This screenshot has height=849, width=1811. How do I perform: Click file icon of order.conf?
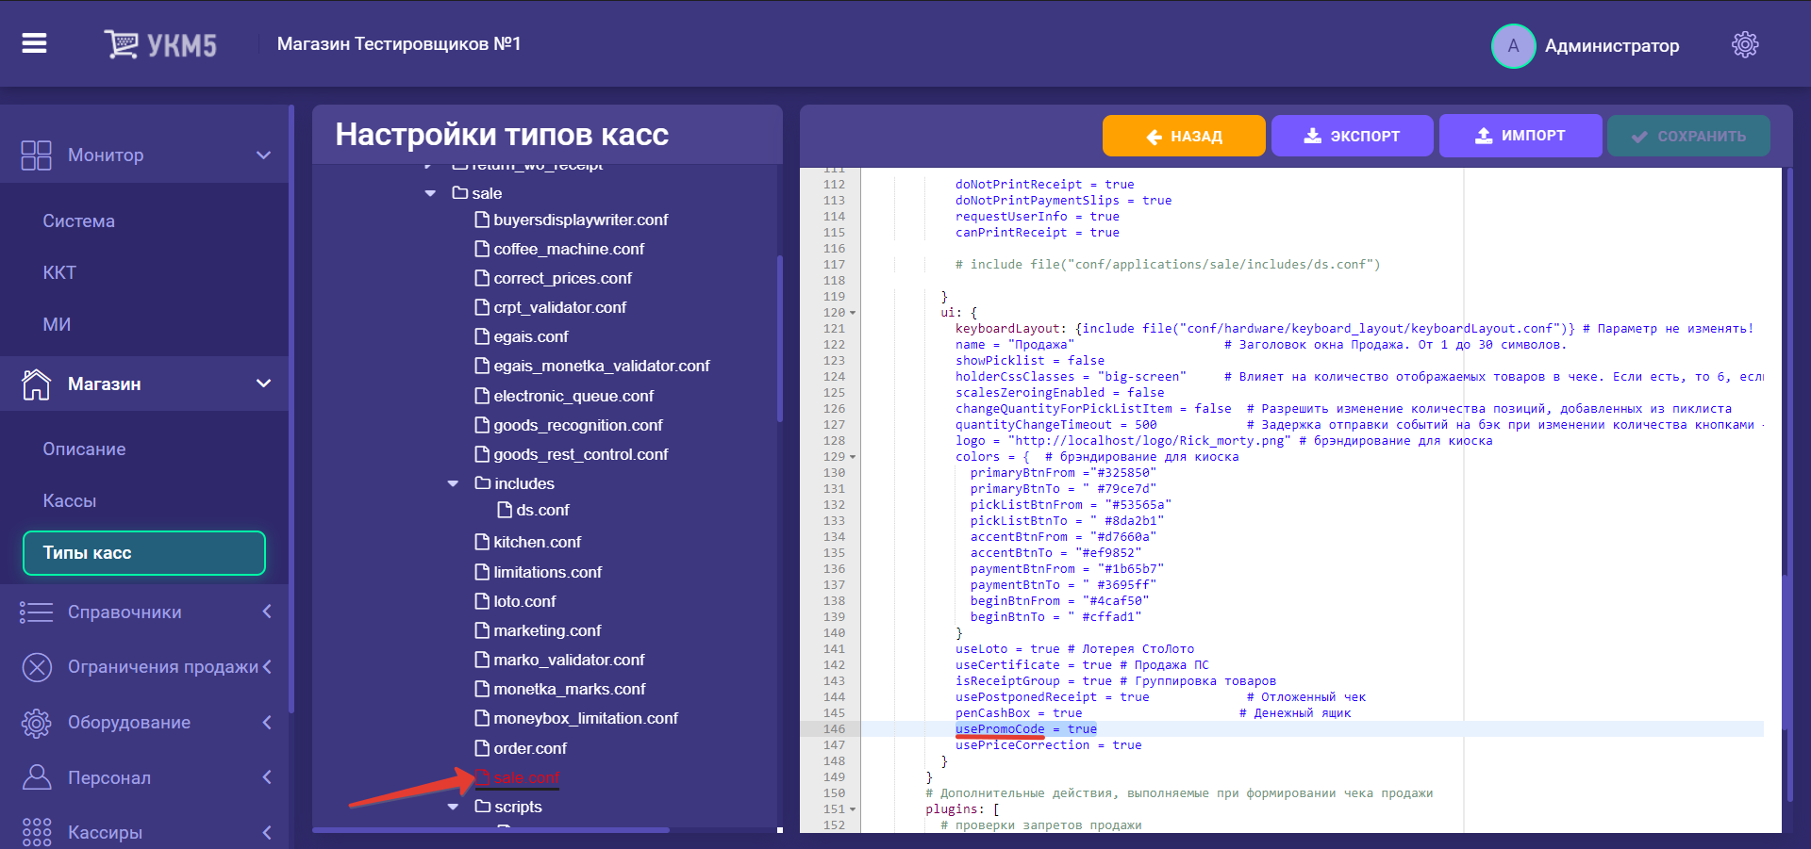coord(482,748)
